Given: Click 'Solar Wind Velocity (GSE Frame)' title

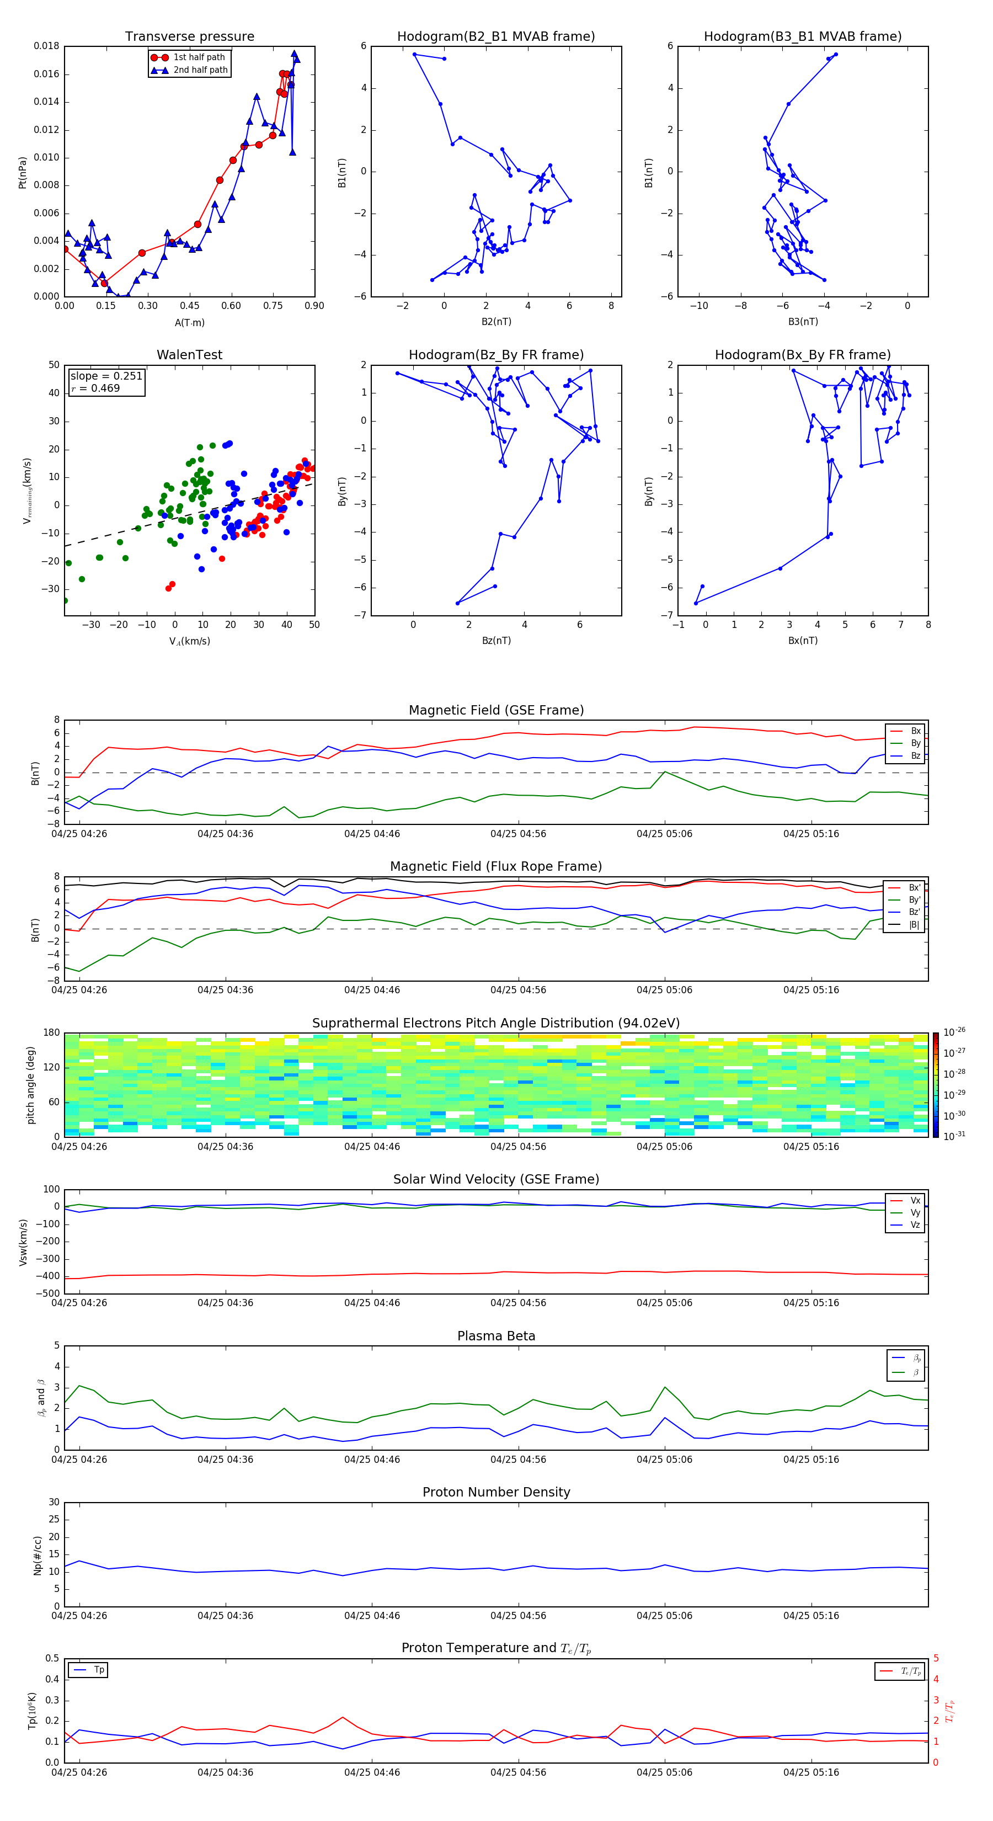Looking at the screenshot, I should 496,1179.
